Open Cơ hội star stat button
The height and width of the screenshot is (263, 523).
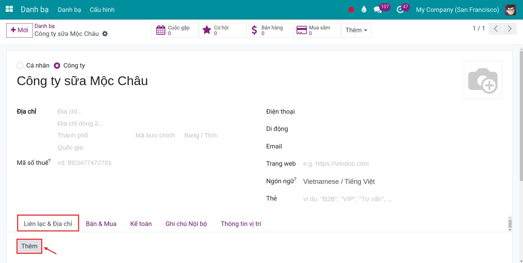223,30
